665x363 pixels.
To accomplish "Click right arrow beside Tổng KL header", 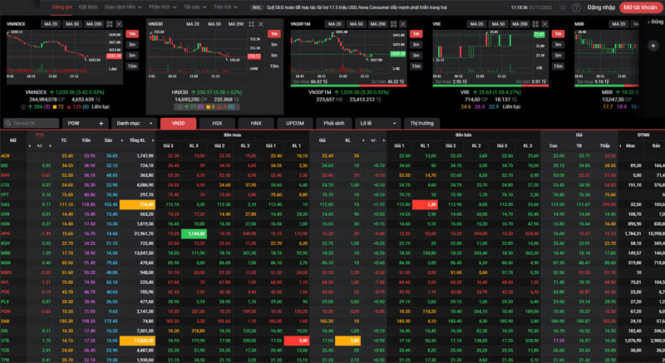I will coord(153,140).
